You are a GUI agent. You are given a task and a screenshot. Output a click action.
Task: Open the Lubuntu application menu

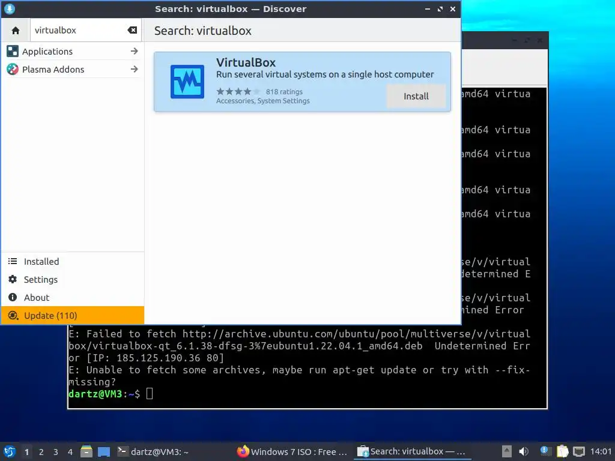point(10,451)
